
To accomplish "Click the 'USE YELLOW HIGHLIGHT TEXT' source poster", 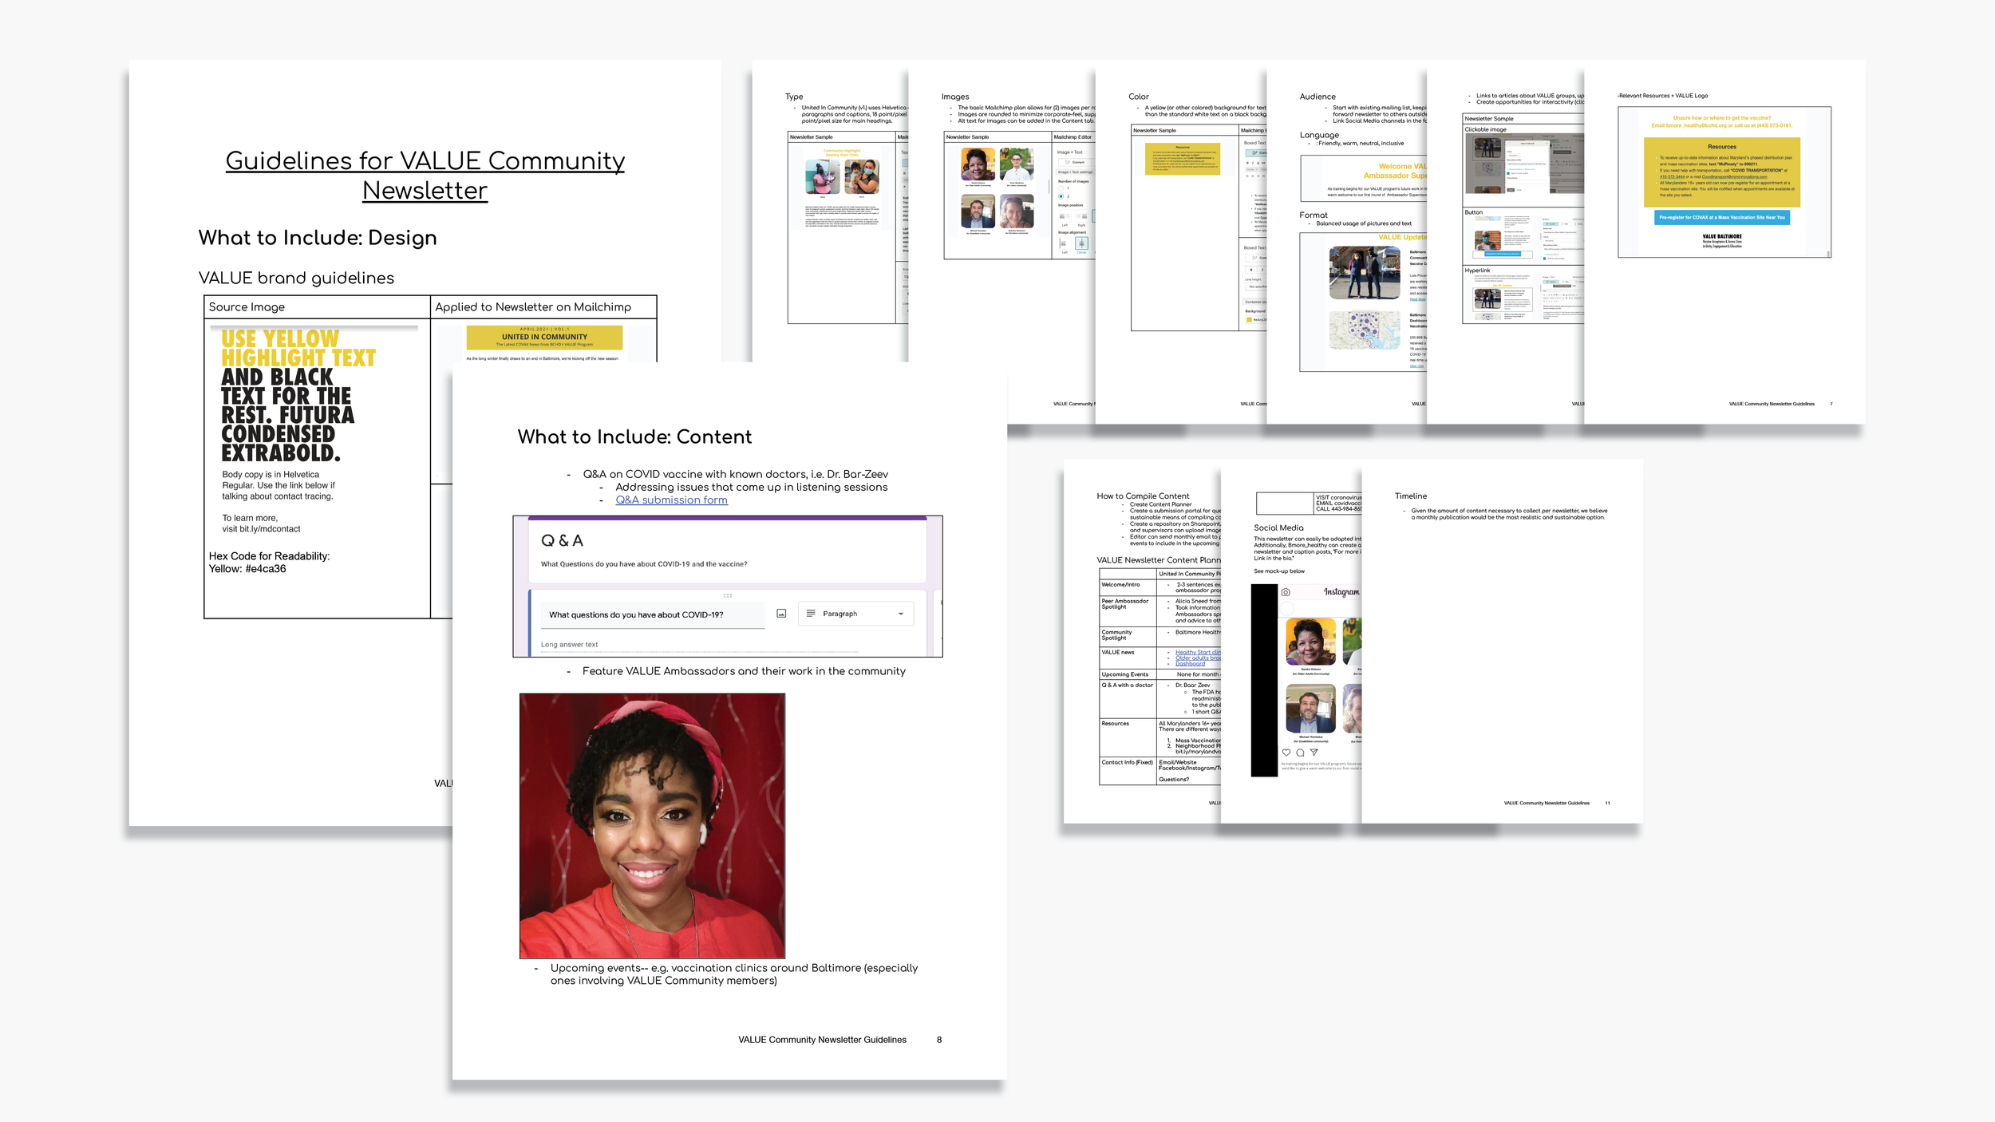I will coord(298,396).
